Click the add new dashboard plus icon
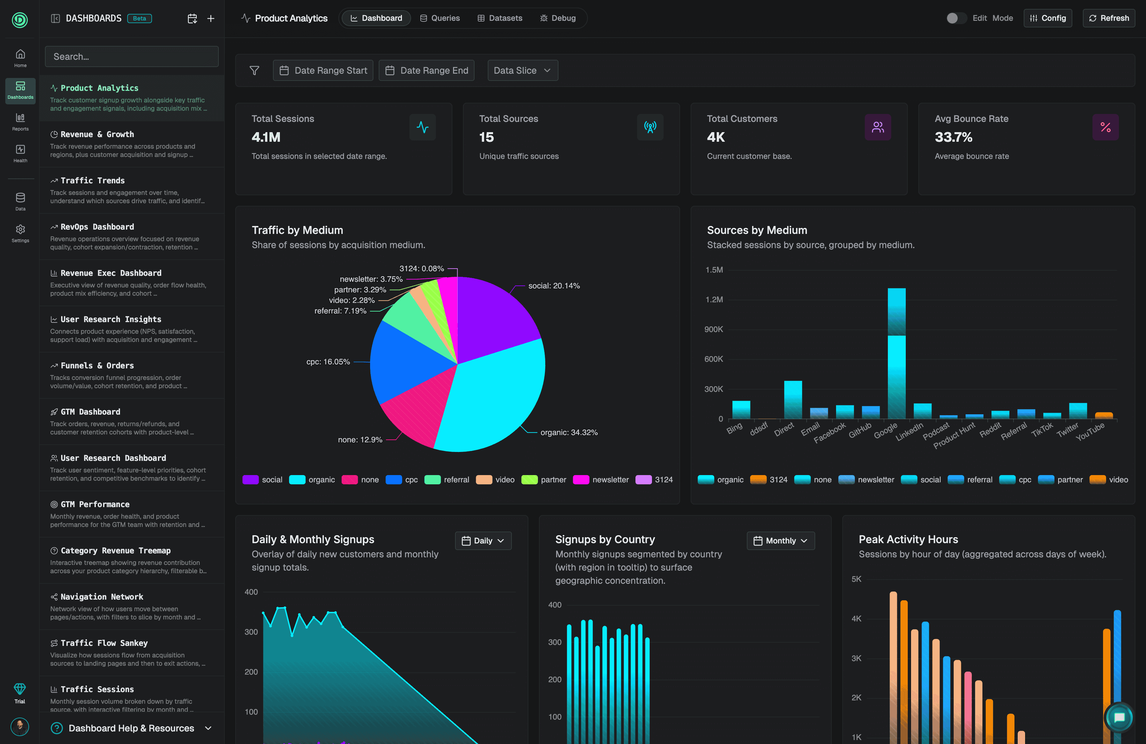 click(x=210, y=18)
